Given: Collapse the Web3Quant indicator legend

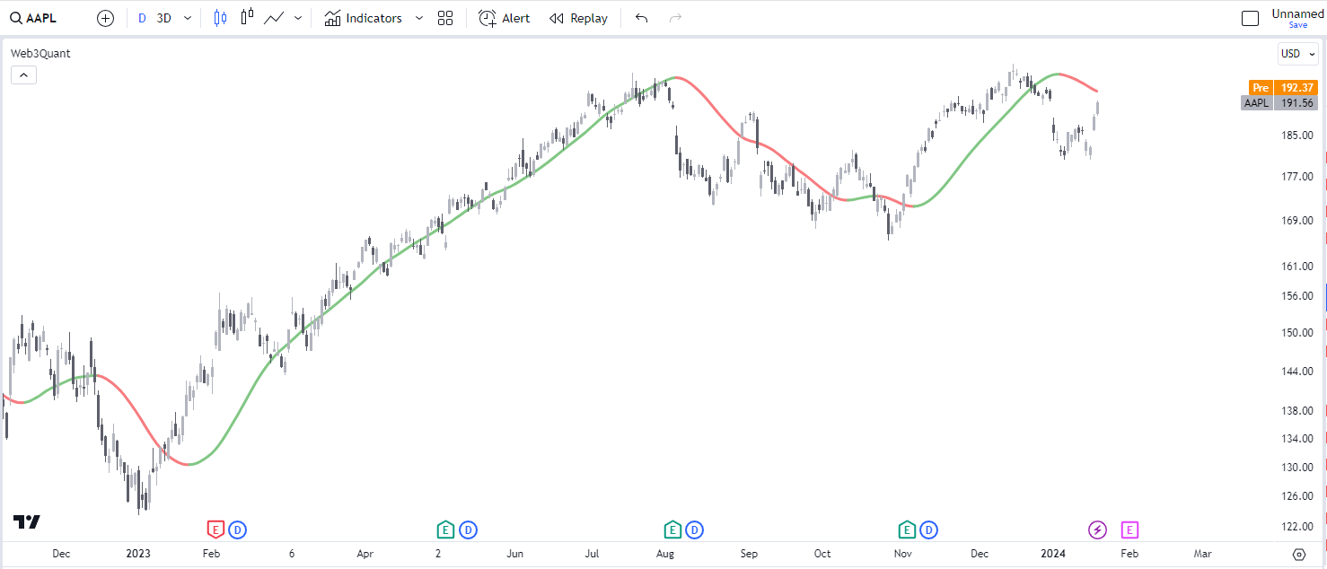Looking at the screenshot, I should click(x=23, y=75).
